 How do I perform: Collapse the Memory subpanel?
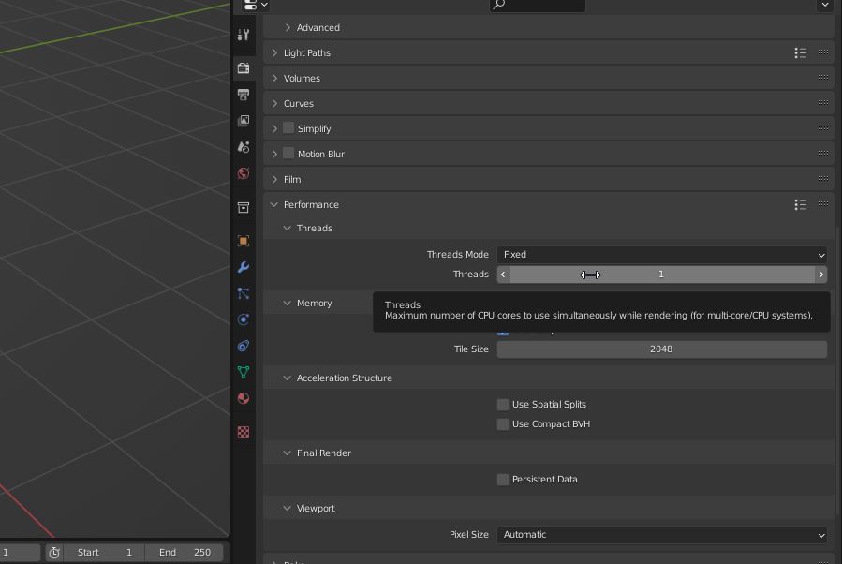(x=288, y=303)
